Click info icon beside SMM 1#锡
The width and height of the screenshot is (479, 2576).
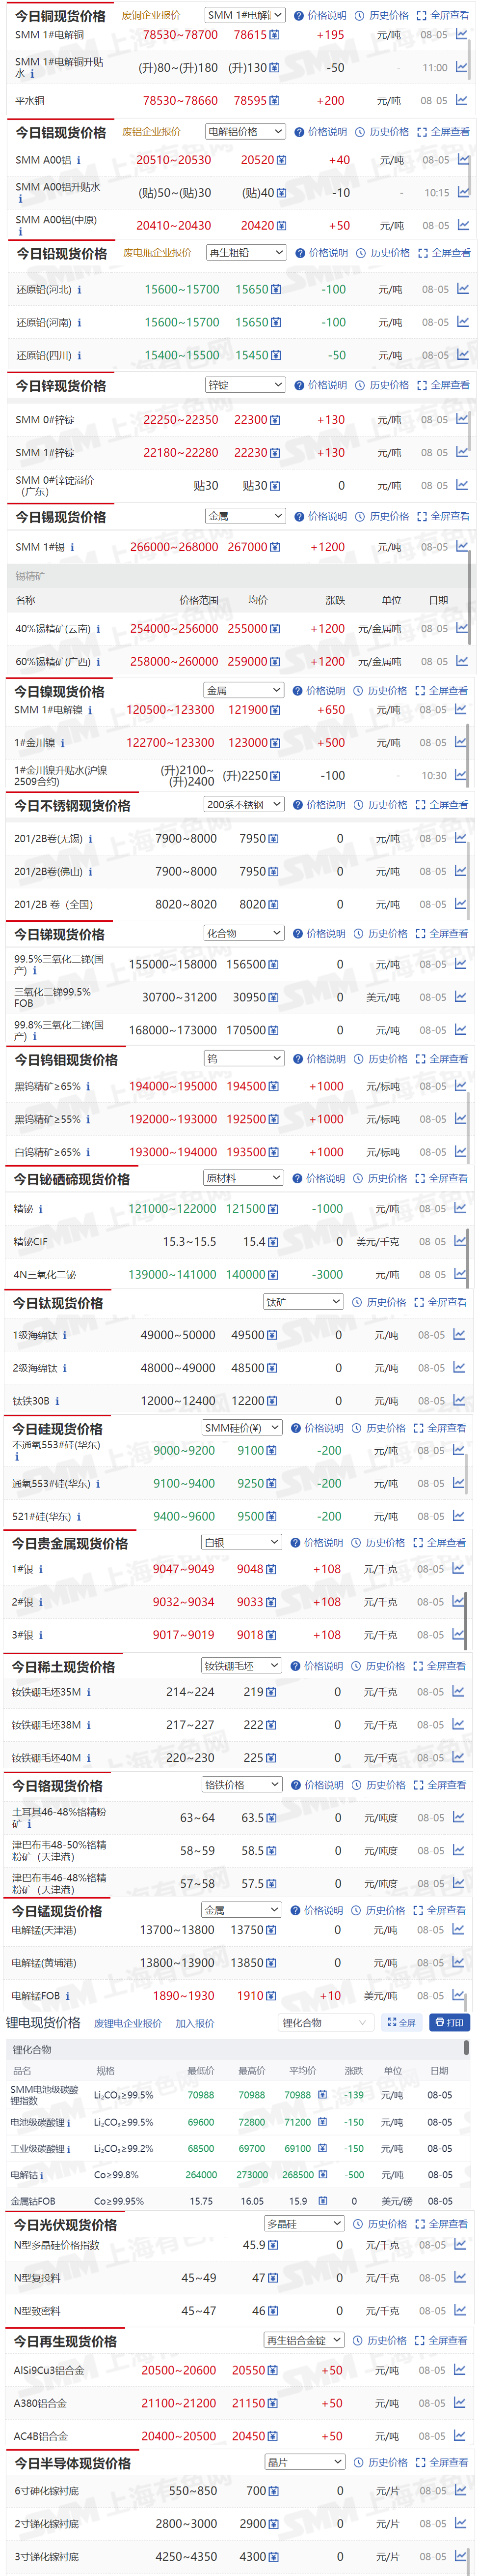pos(72,547)
